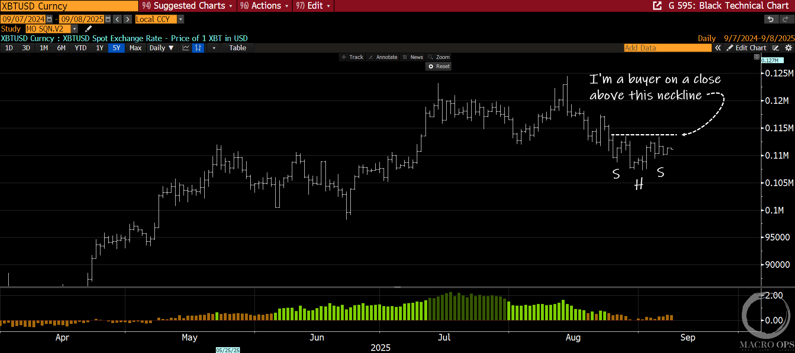Open the Daily periodicity dropdown
Image resolution: width=795 pixels, height=353 pixels.
click(x=161, y=48)
